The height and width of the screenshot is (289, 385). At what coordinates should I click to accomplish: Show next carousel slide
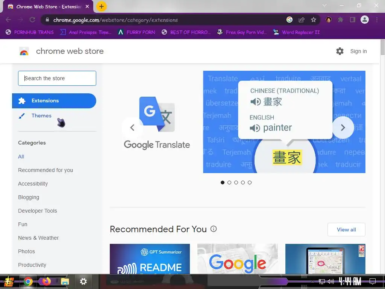pyautogui.click(x=343, y=128)
